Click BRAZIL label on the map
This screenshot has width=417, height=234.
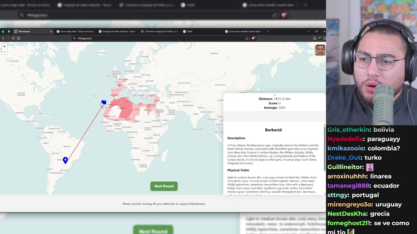coord(67,146)
